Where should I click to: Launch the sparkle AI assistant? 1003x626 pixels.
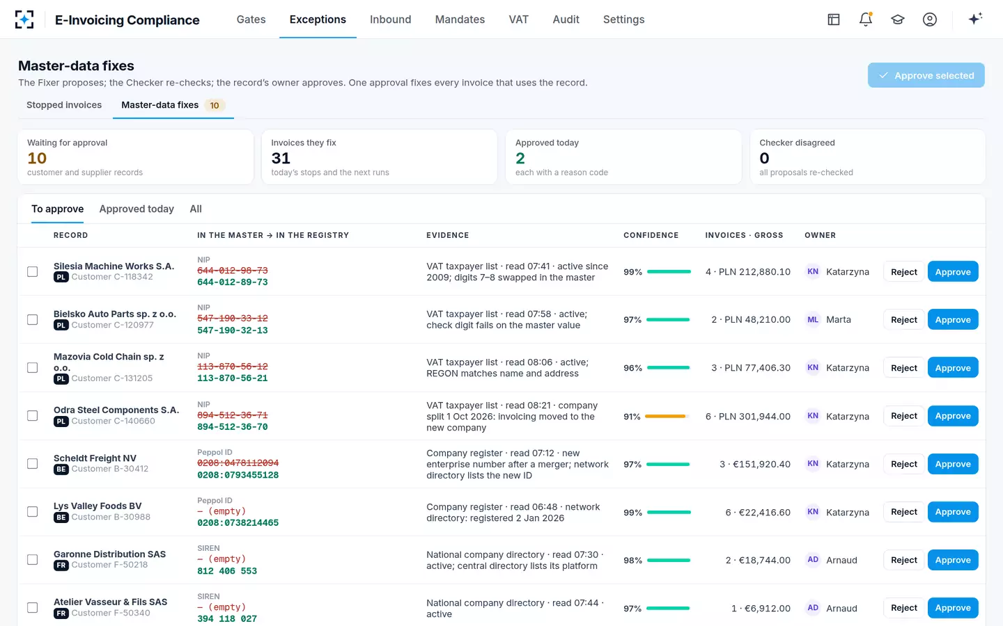975,19
